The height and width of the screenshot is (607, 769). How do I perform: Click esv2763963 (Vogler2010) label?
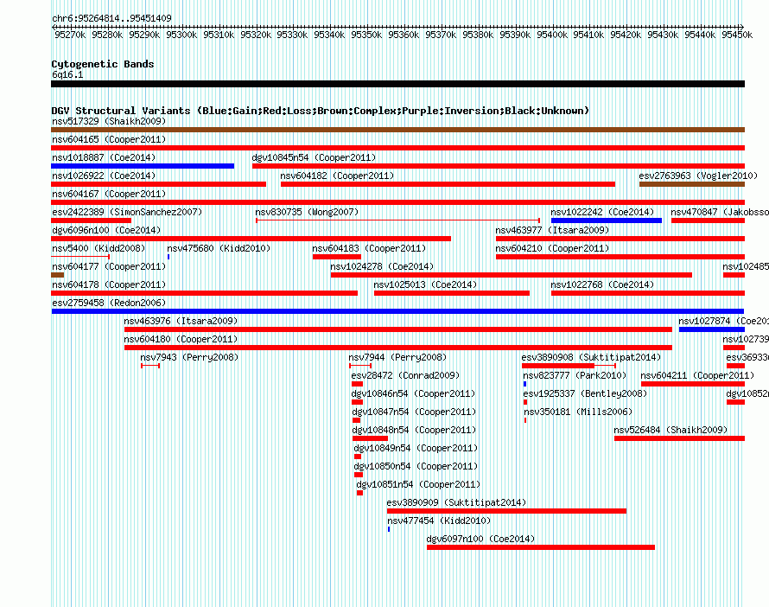coord(698,176)
